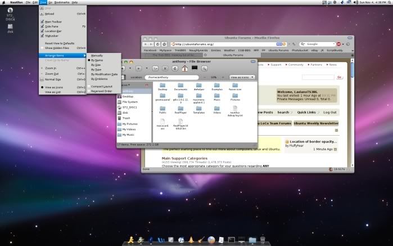393x246 pixels.
Task: Click the Computer icon in File Browser toolbar
Action: (195, 68)
